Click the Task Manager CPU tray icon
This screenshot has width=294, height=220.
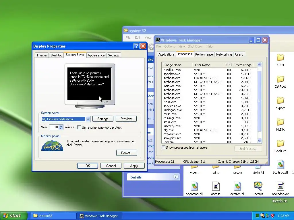point(257,216)
